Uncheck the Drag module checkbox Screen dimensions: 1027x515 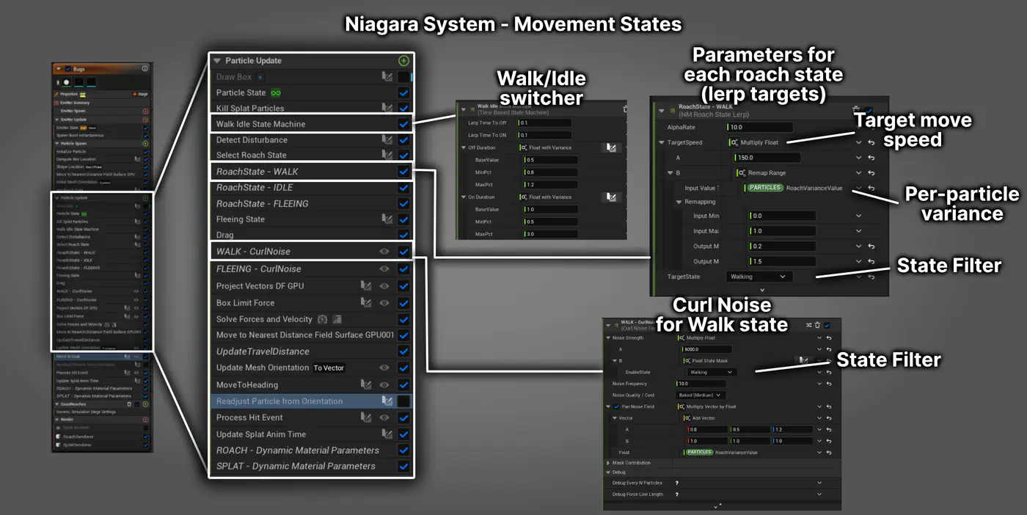click(403, 235)
